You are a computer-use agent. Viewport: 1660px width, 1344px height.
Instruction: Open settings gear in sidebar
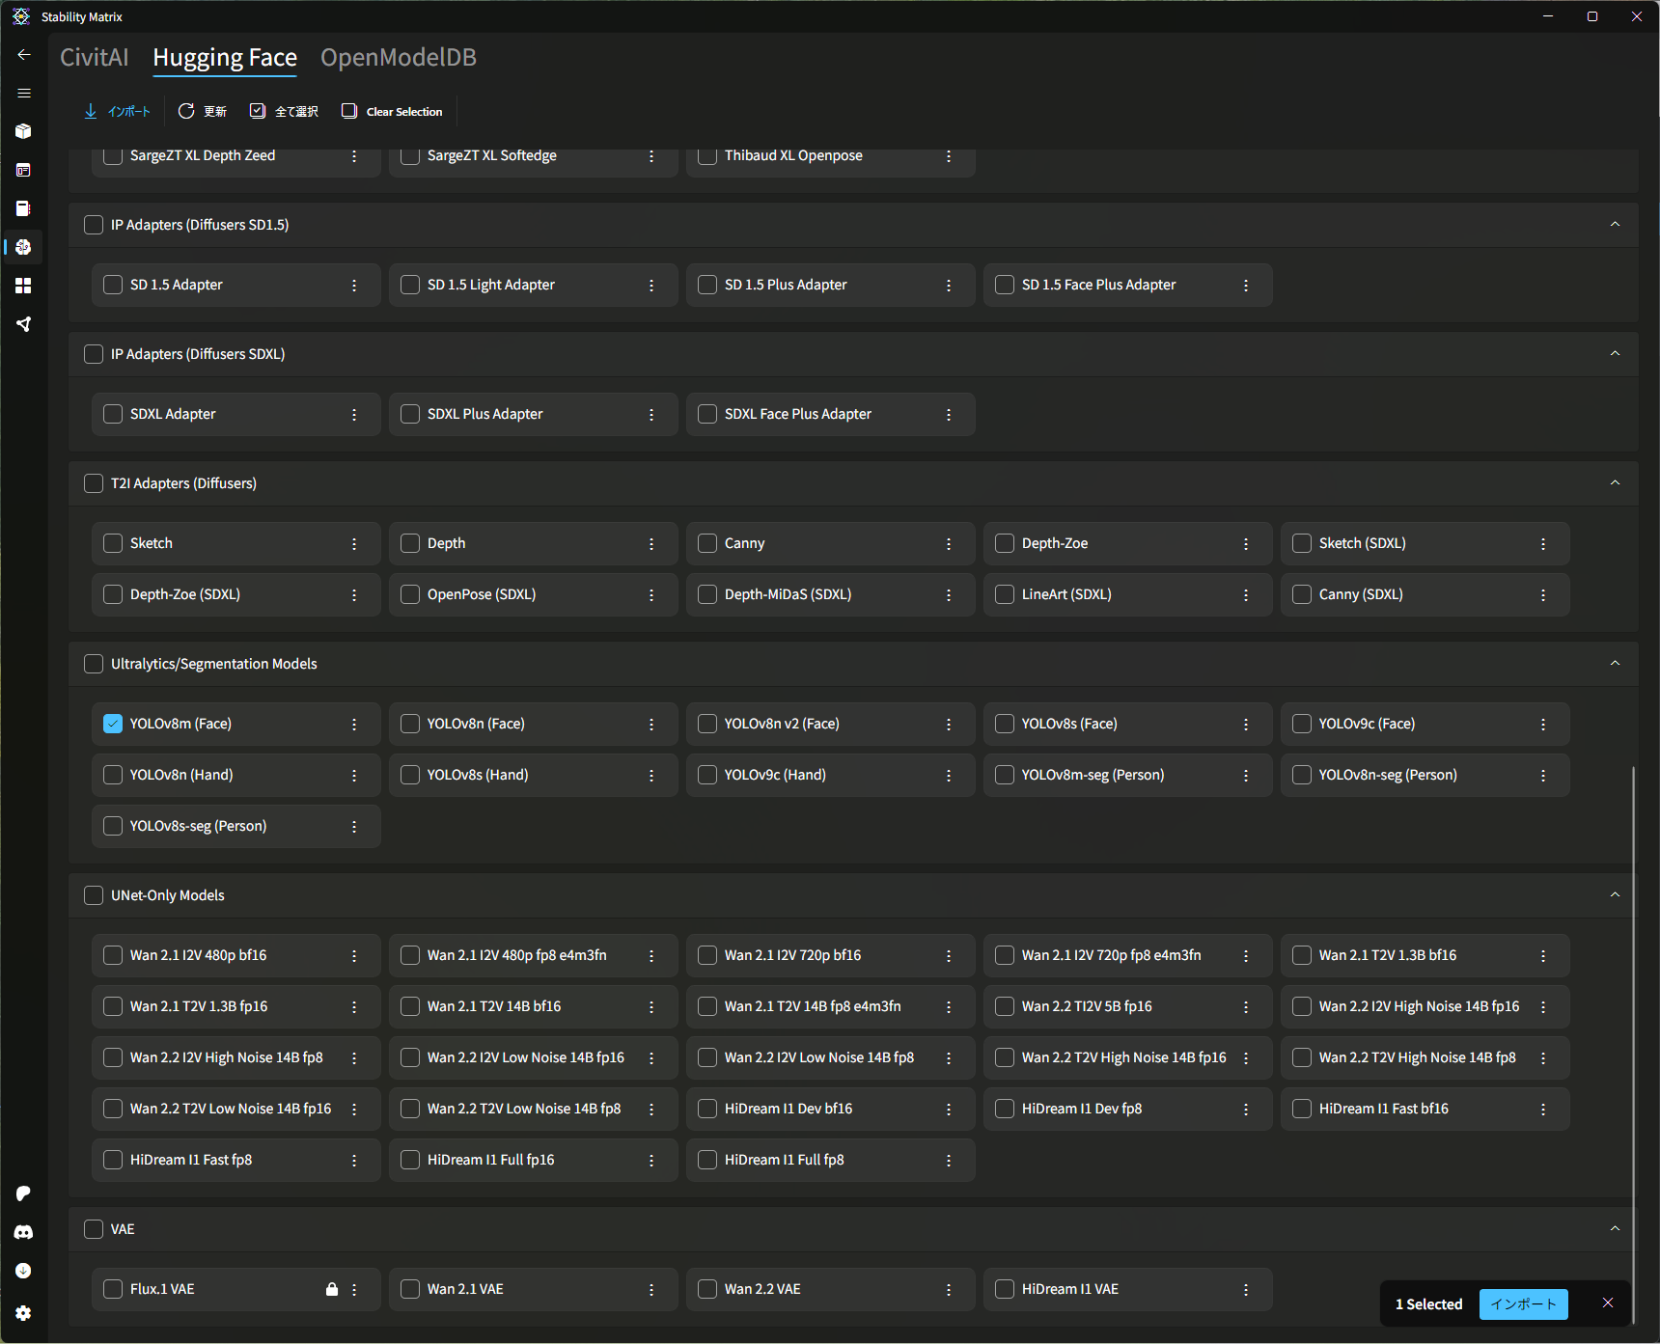pos(23,1313)
